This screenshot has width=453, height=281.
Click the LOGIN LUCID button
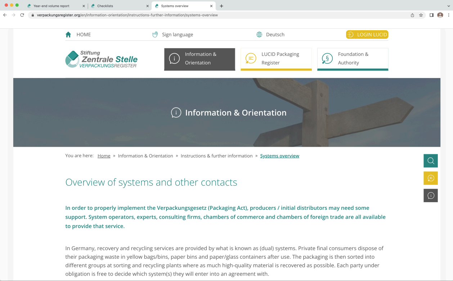(x=367, y=35)
